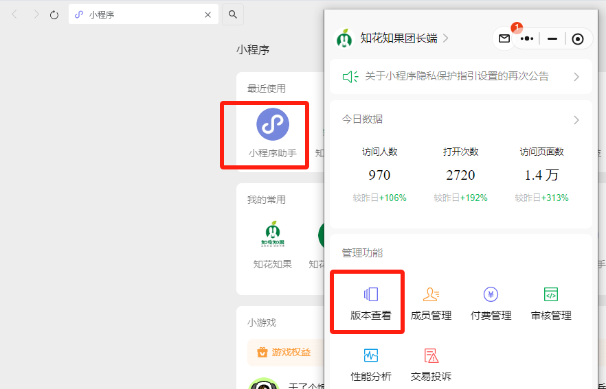The height and width of the screenshot is (389, 606).
Task: Open 性能分析 performance analysis
Action: [370, 364]
